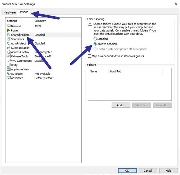Viewport: 180px width, 175px height.
Task: Click the Unity windows icon
Action: click(x=9, y=65)
